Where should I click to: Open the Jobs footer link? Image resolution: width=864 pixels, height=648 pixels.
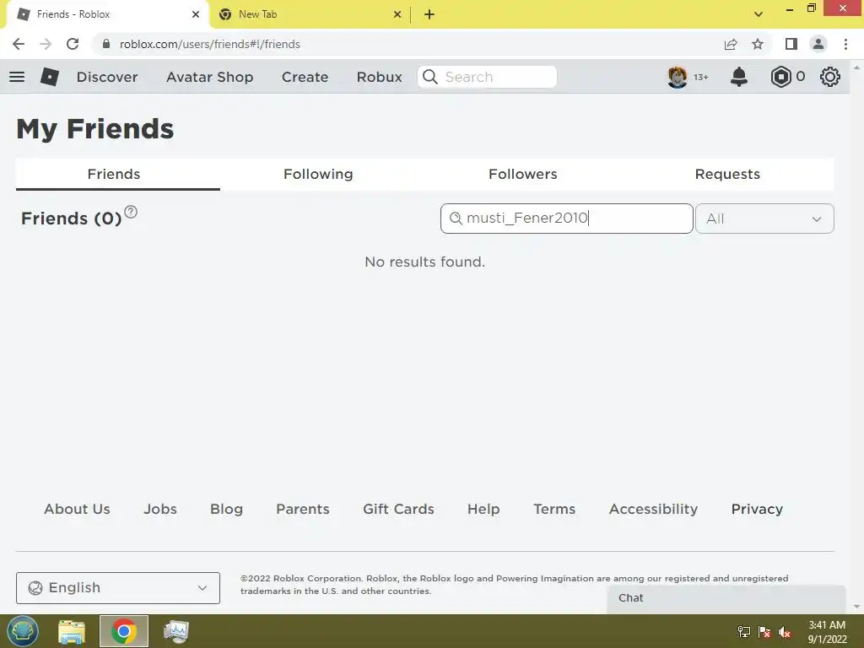tap(160, 509)
